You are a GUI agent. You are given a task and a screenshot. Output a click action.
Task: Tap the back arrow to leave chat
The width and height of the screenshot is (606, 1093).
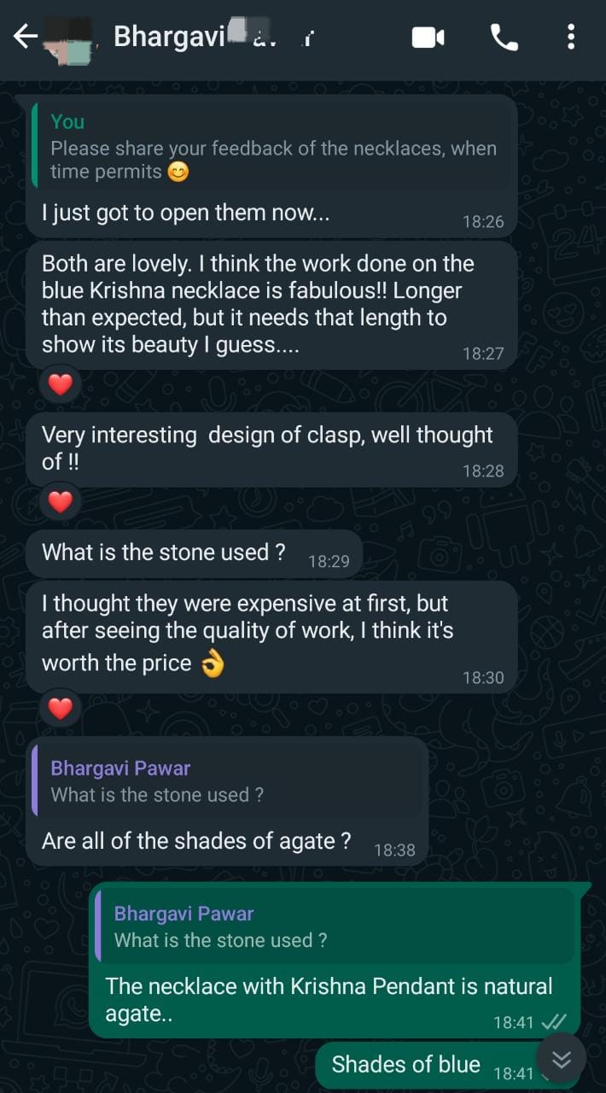pyautogui.click(x=26, y=36)
